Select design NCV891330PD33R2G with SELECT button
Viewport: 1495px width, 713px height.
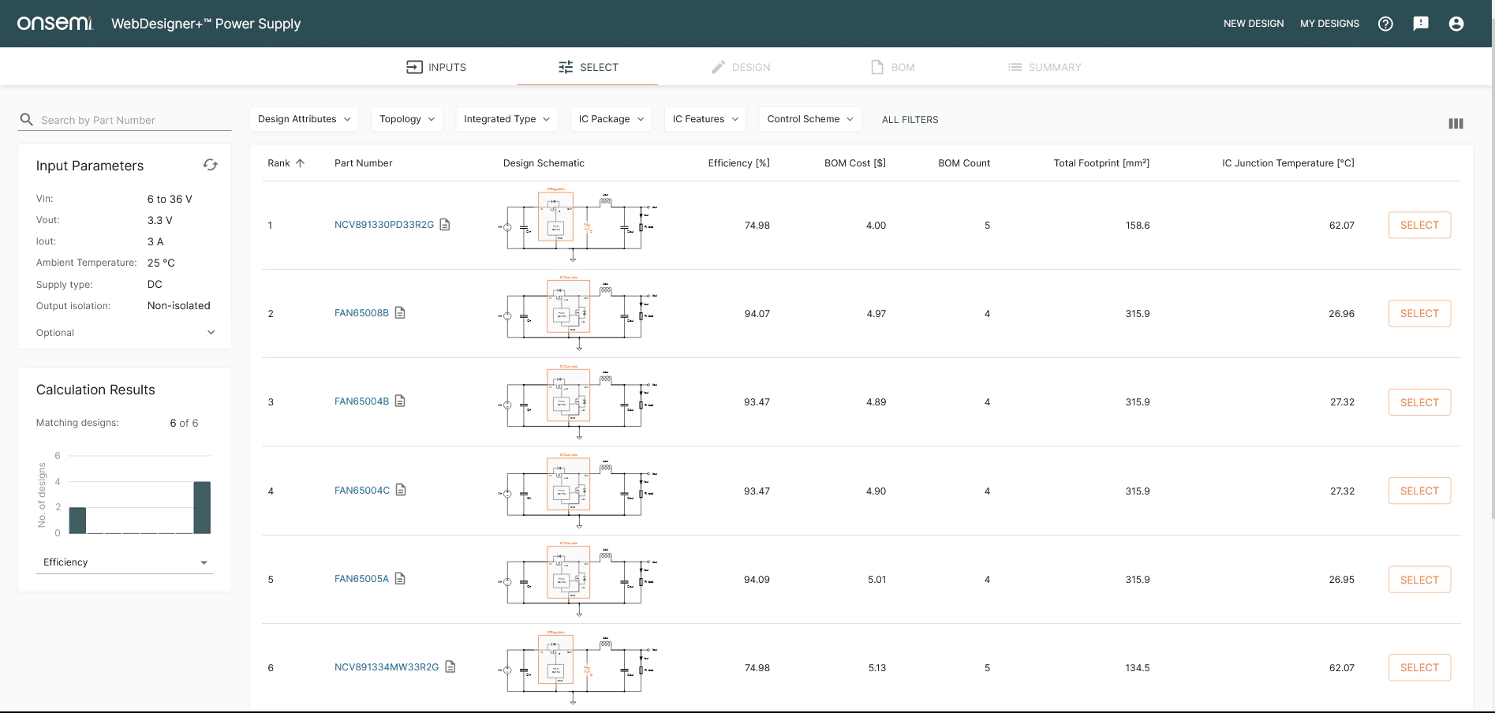(1419, 225)
